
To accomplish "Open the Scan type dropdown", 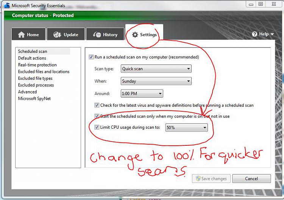I will tap(156, 69).
